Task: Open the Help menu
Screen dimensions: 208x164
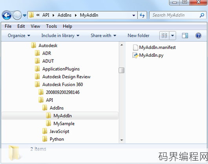Action: click(68, 26)
